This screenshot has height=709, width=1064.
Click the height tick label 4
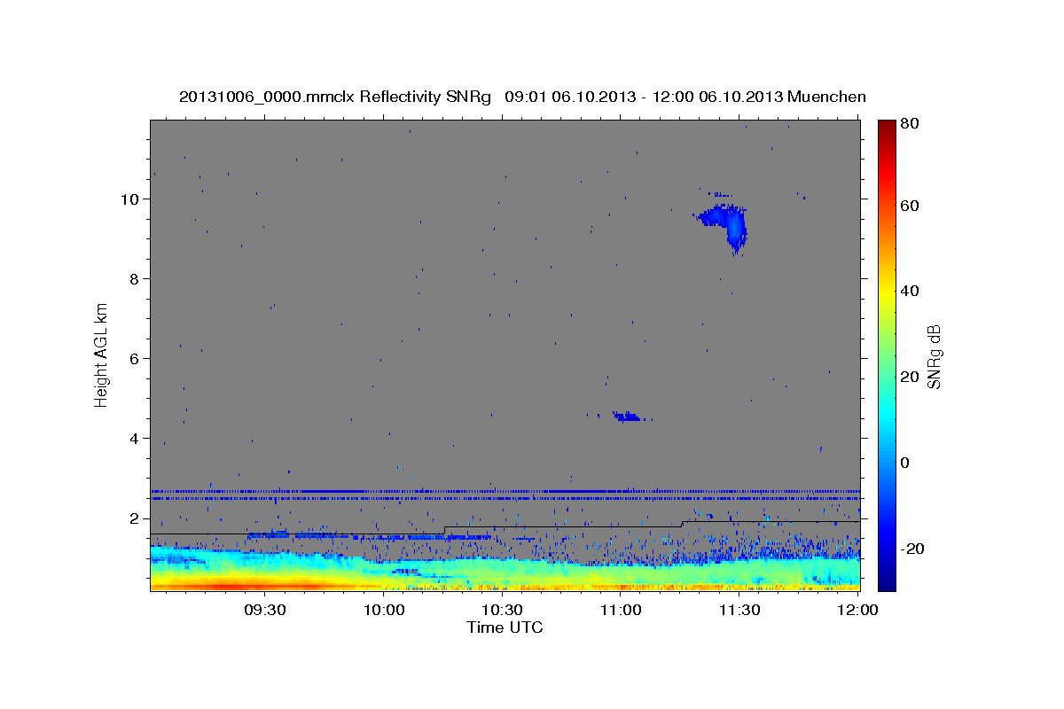point(136,438)
